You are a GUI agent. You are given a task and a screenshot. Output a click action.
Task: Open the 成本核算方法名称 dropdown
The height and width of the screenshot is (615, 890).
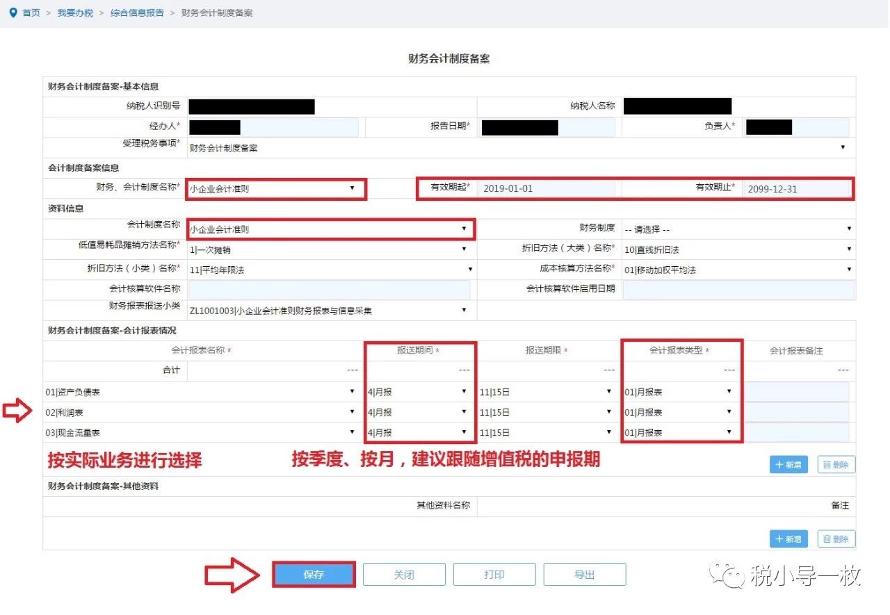coord(738,270)
